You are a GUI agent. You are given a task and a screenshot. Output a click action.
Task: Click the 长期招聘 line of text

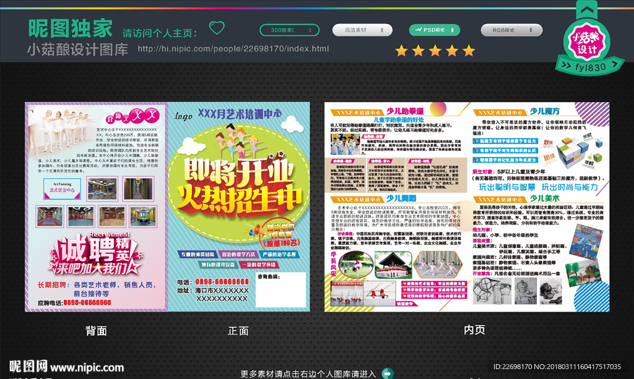pyautogui.click(x=97, y=285)
